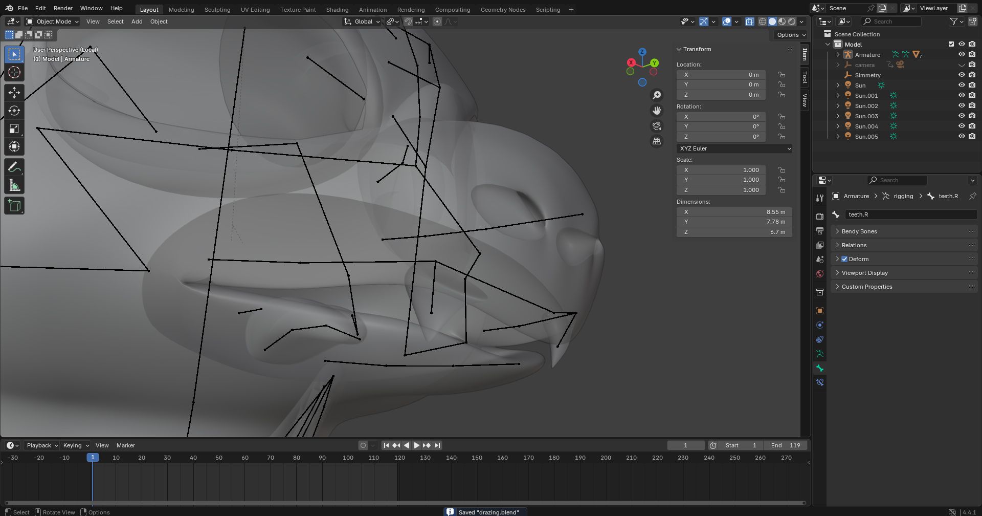Open the Playback dropdown in timeline

click(x=41, y=445)
